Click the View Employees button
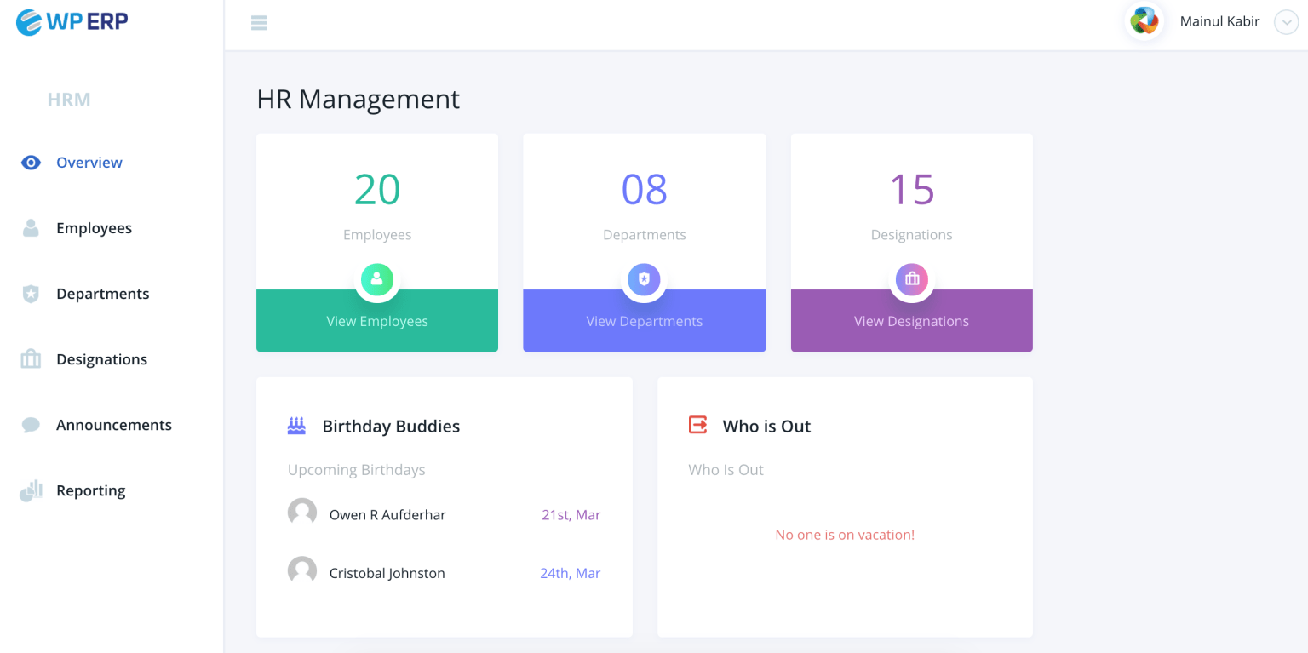The image size is (1308, 653). point(377,321)
